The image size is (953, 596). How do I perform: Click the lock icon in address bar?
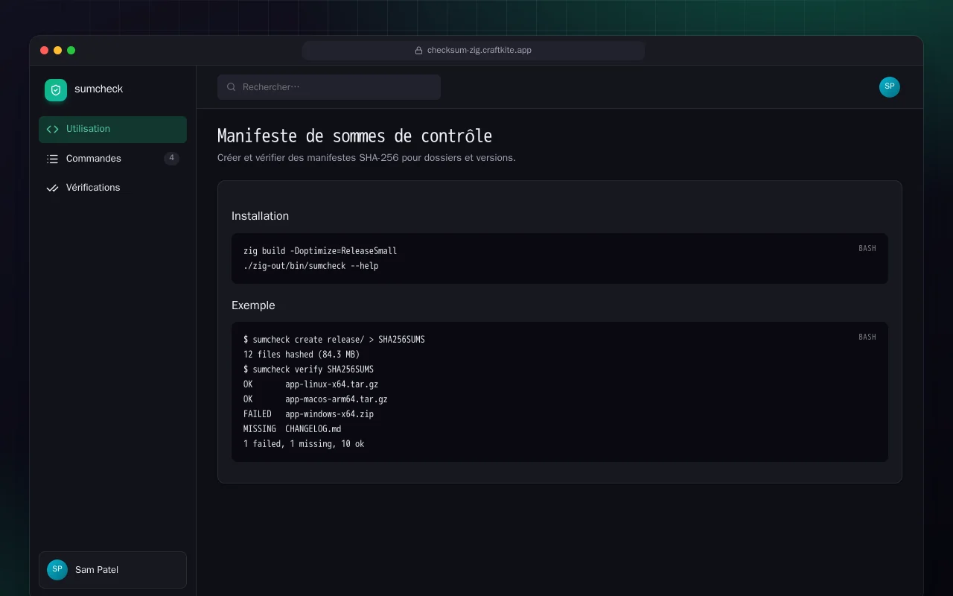click(x=419, y=51)
